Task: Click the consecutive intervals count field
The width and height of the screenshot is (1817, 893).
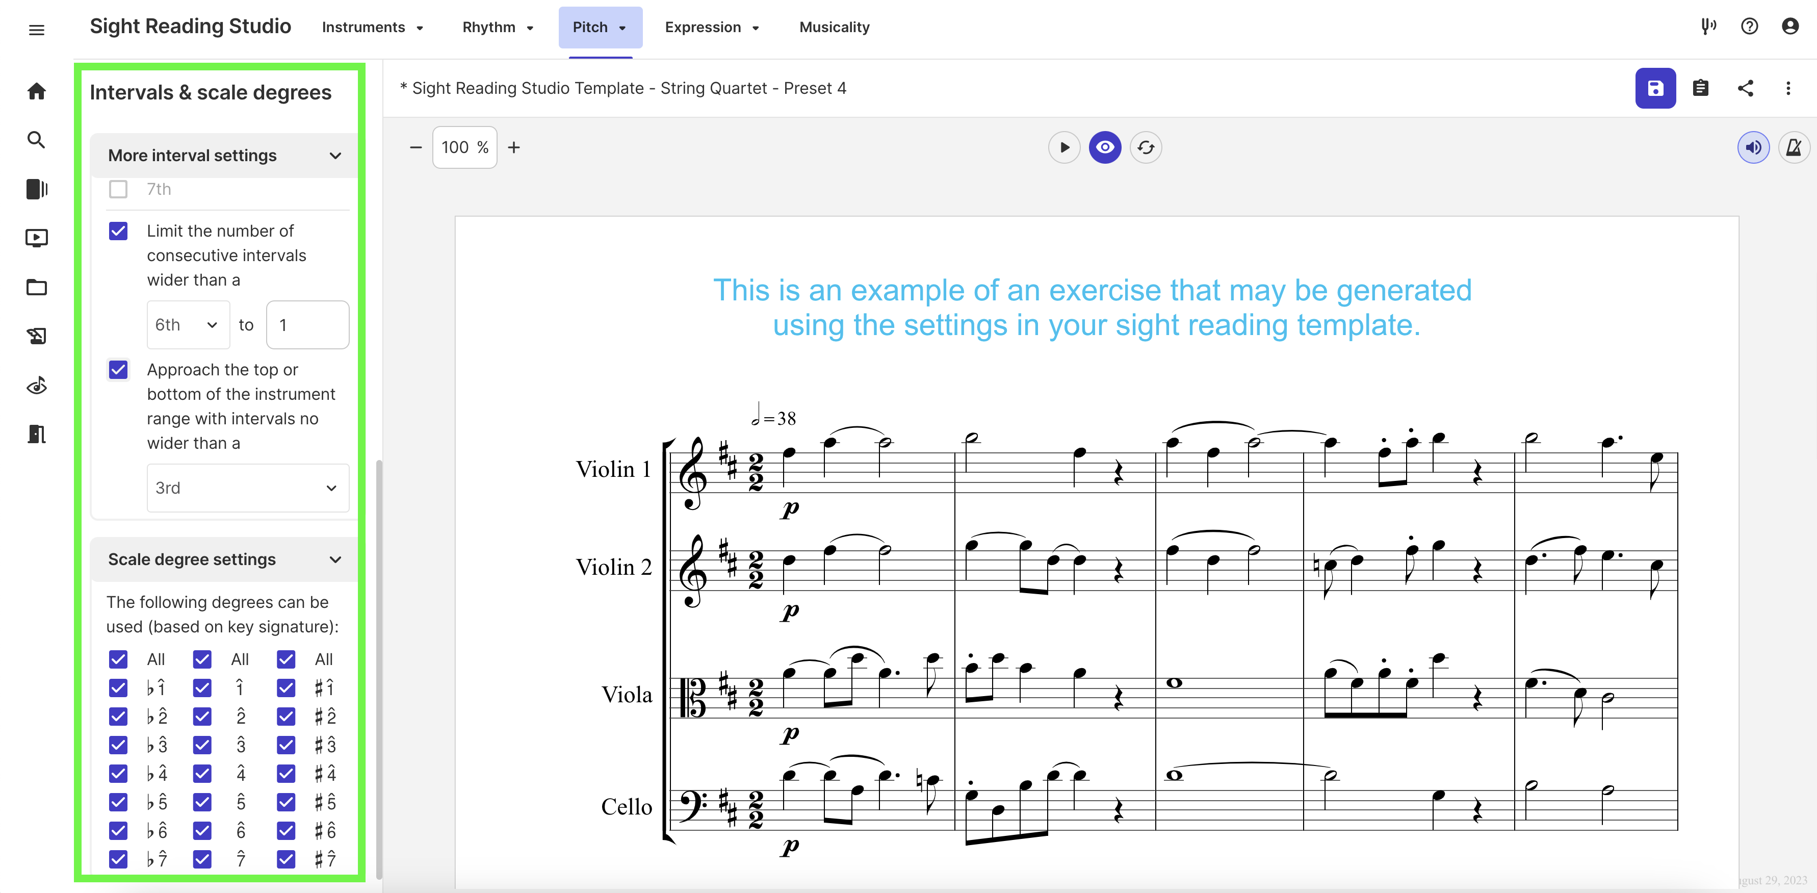Action: [307, 324]
